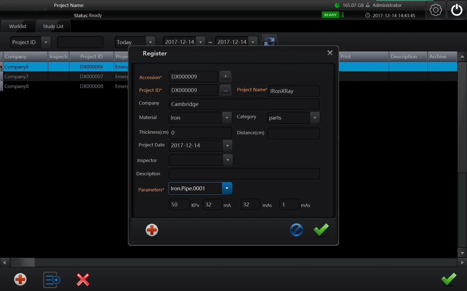Image resolution: width=467 pixels, height=291 pixels.
Task: Open settings with the gear icon
Action: [x=435, y=10]
